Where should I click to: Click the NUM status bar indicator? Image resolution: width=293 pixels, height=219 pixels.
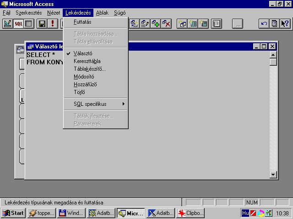[x=252, y=203]
